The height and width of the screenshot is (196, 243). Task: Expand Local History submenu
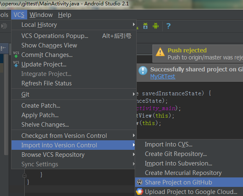pos(74,25)
